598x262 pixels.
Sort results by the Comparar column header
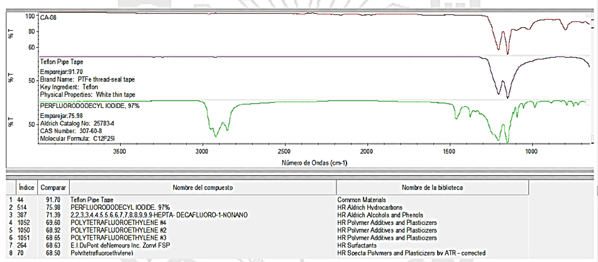tap(53, 187)
